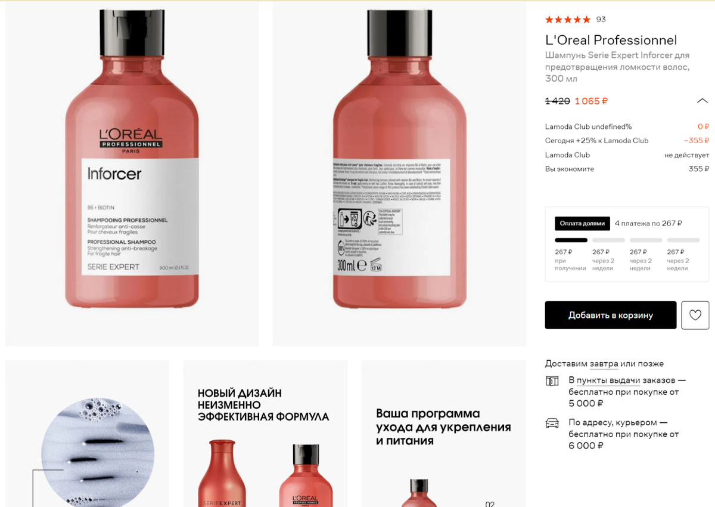Open the Ваша программа ухода image
This screenshot has width=715, height=507.
coord(443,434)
